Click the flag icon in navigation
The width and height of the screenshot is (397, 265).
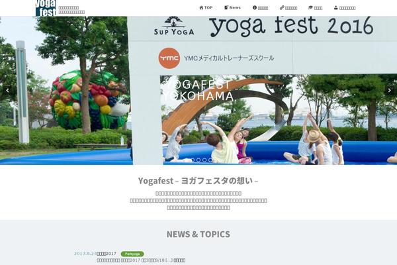(310, 7)
